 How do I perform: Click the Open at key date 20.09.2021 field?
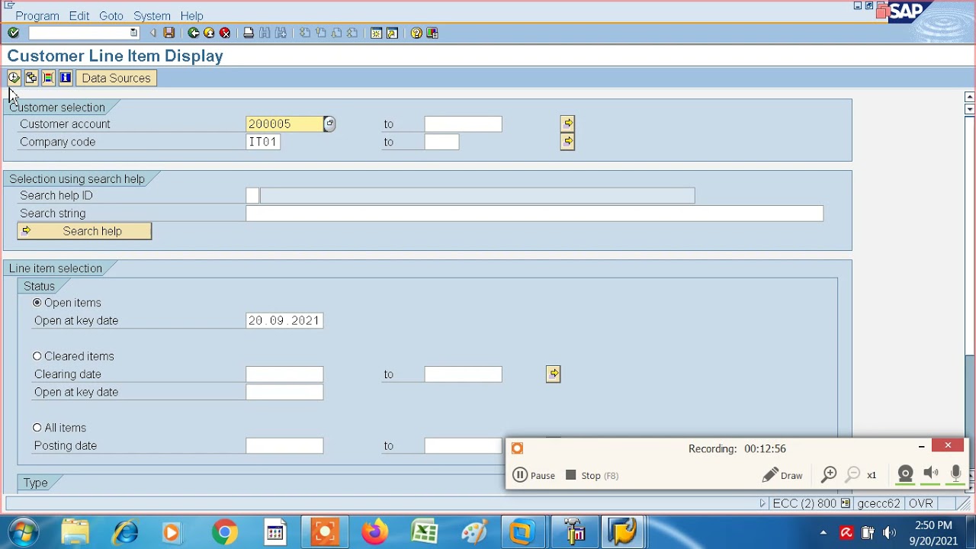click(x=284, y=320)
